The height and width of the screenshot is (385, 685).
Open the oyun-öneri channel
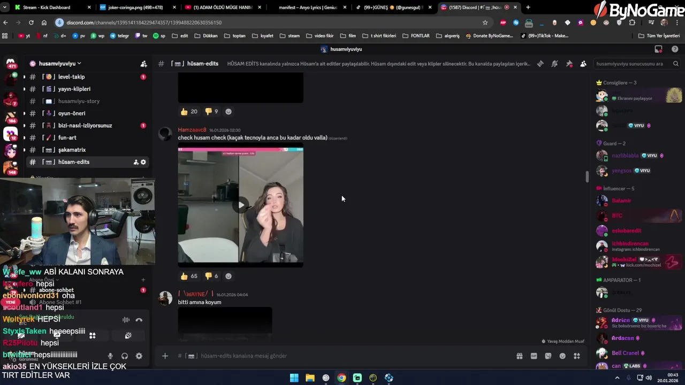pos(71,113)
